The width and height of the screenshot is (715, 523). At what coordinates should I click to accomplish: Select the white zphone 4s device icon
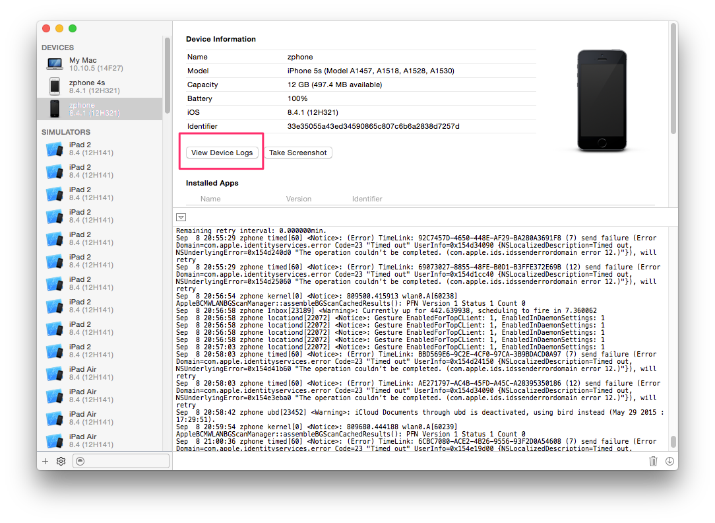[x=55, y=87]
